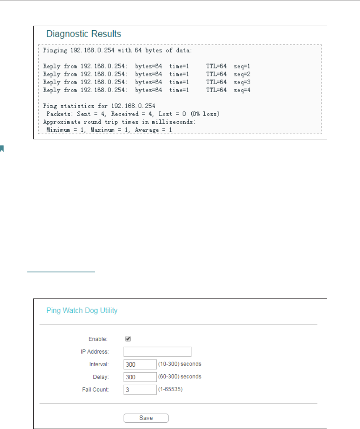Click the Ping Watch Dog Utility heading
Image resolution: width=360 pixels, height=429 pixels.
pos(82,311)
